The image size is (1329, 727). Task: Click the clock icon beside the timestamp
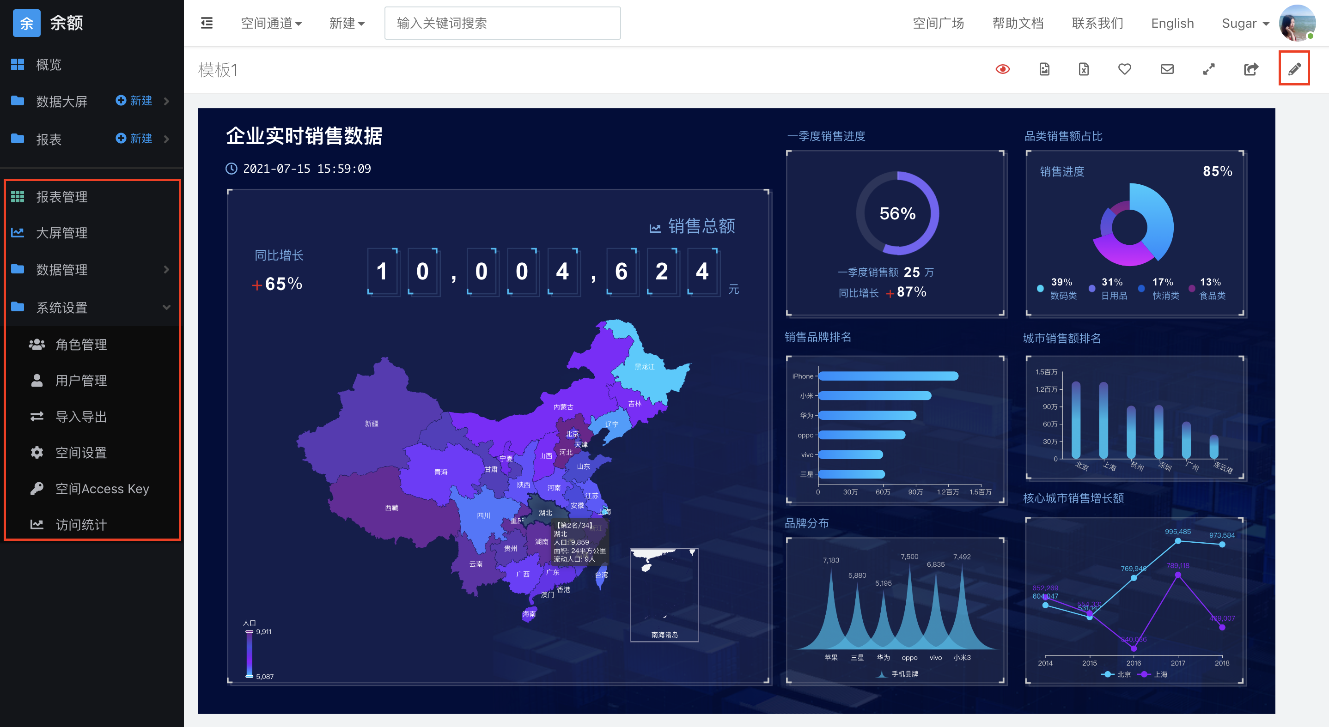pyautogui.click(x=231, y=169)
